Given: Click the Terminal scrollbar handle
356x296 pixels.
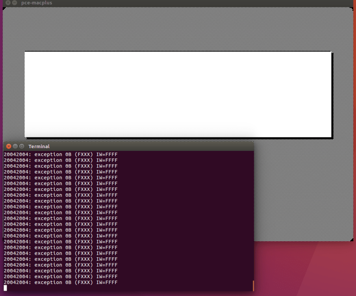Looking at the screenshot, I should coord(253,286).
